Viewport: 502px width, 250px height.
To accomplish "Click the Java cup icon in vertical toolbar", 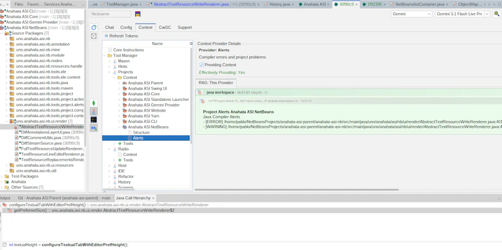I will point(93,112).
